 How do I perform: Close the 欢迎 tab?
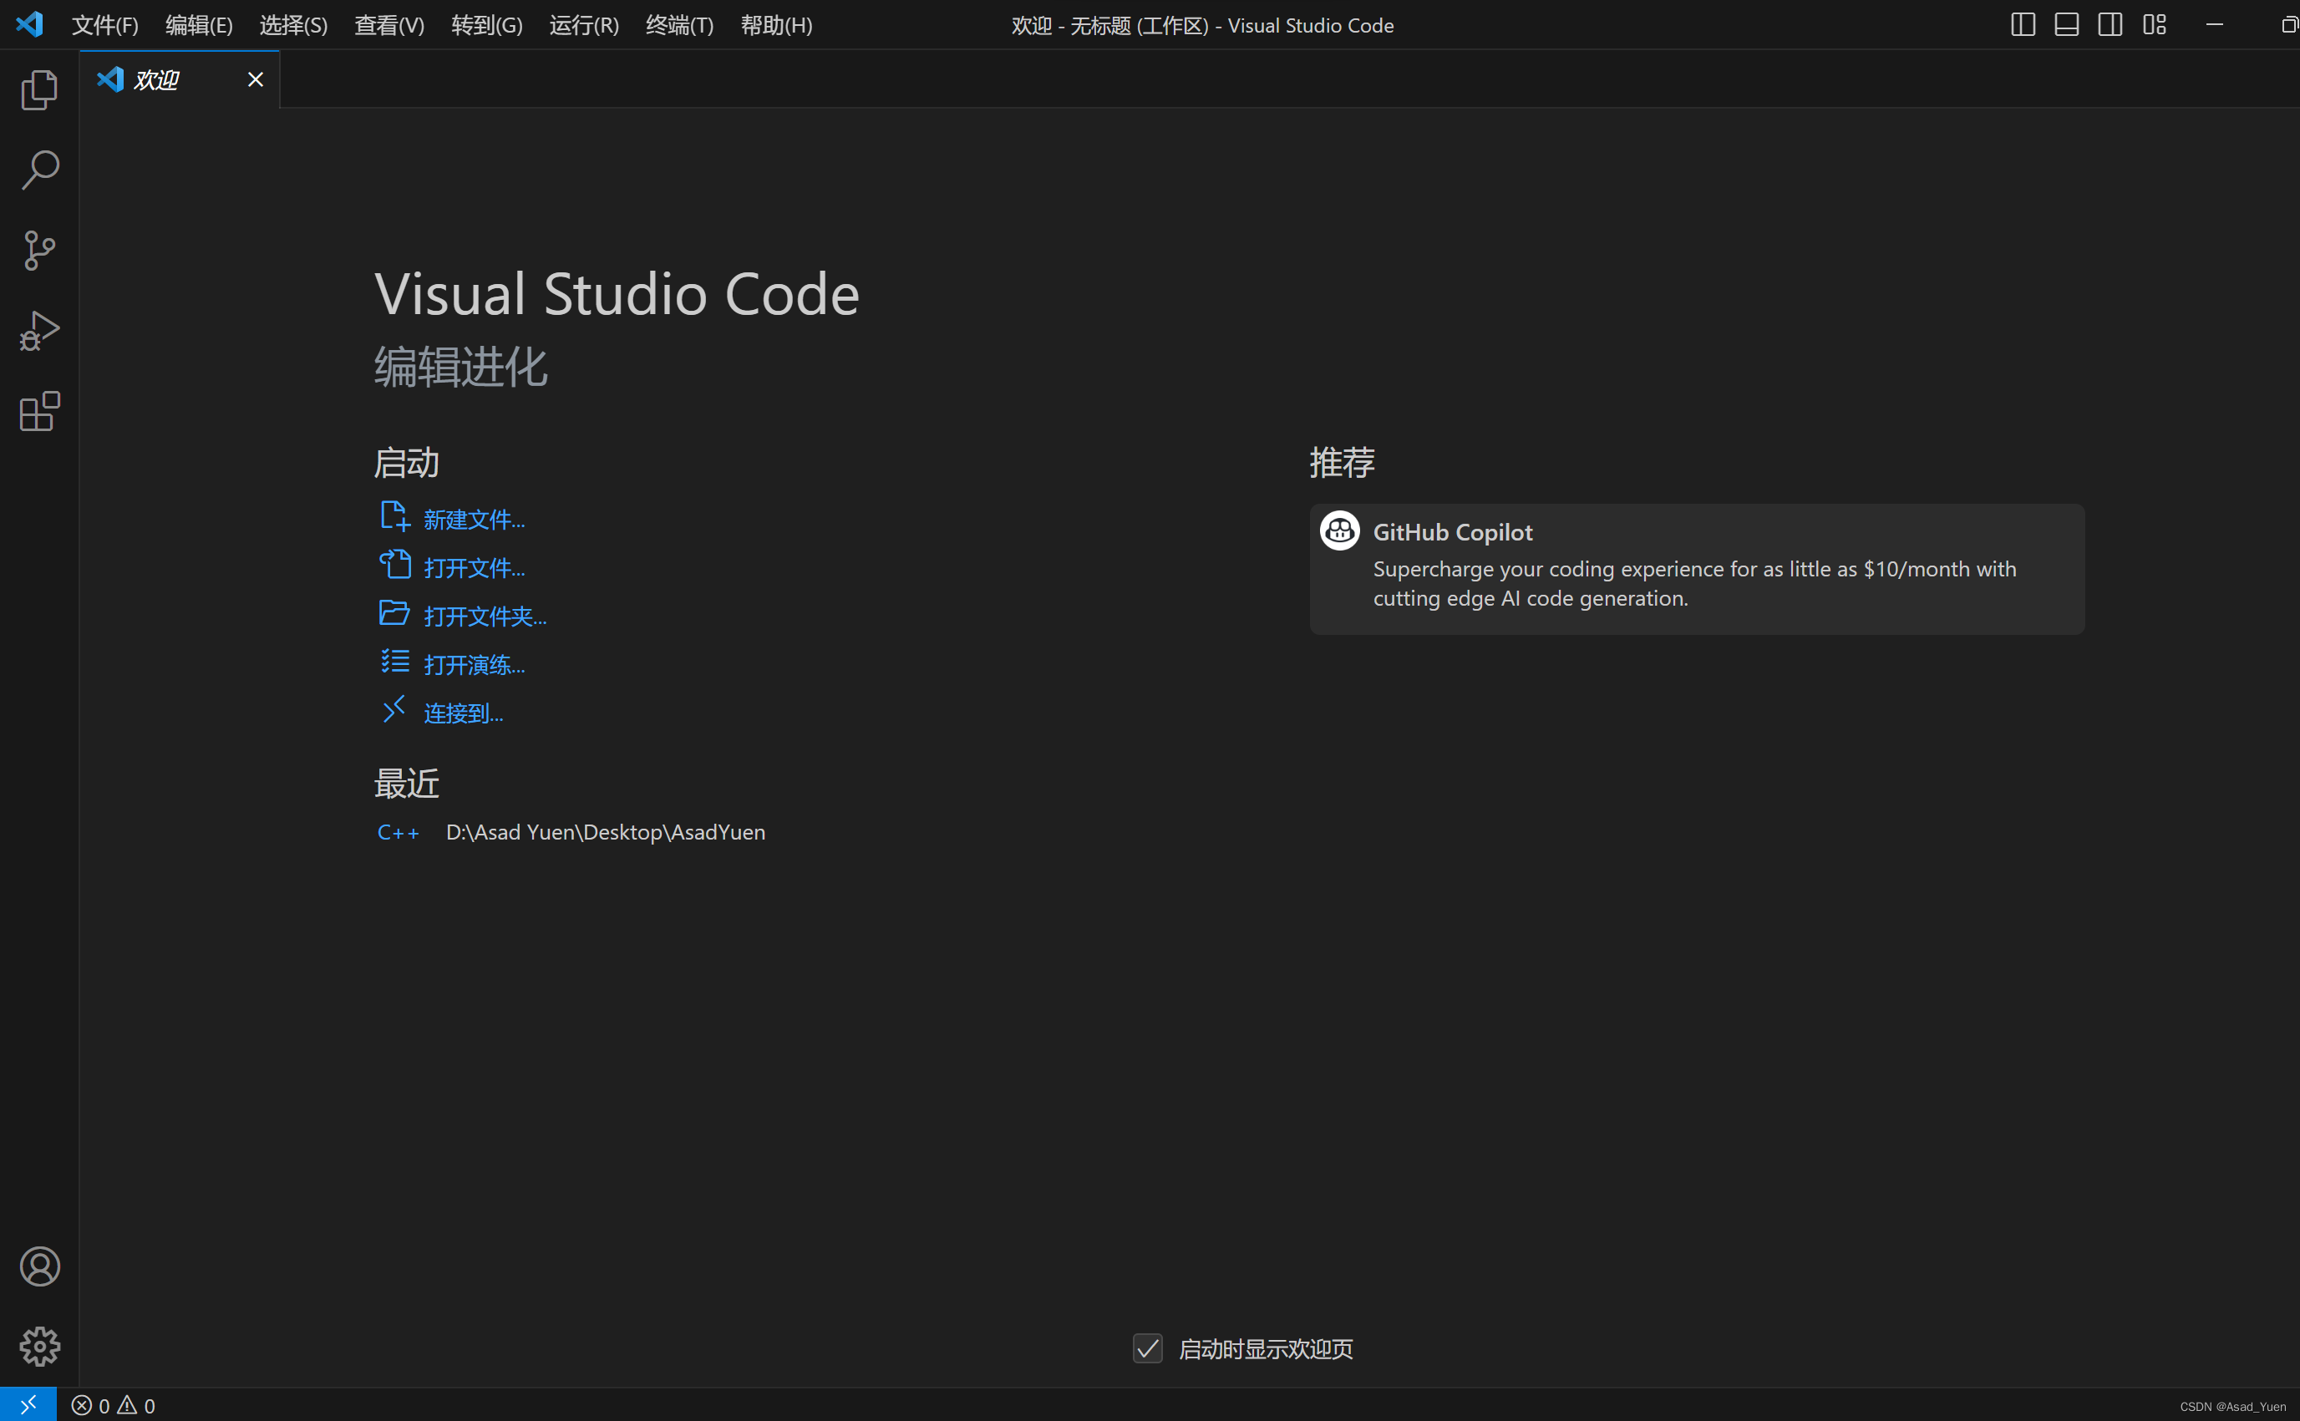255,79
